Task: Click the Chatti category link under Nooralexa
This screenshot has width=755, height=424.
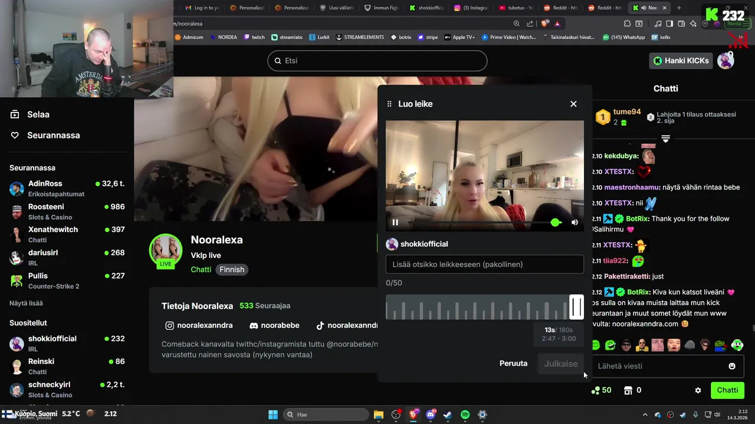Action: coord(201,269)
